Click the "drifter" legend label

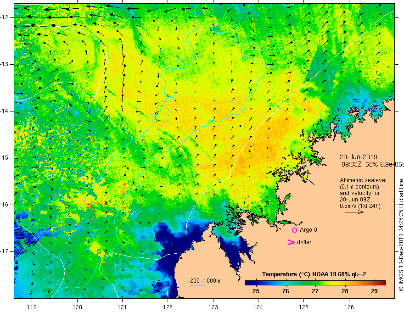(x=304, y=242)
